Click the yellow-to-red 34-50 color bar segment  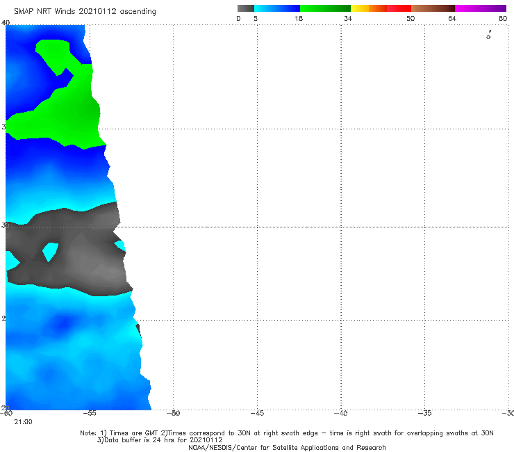point(381,8)
